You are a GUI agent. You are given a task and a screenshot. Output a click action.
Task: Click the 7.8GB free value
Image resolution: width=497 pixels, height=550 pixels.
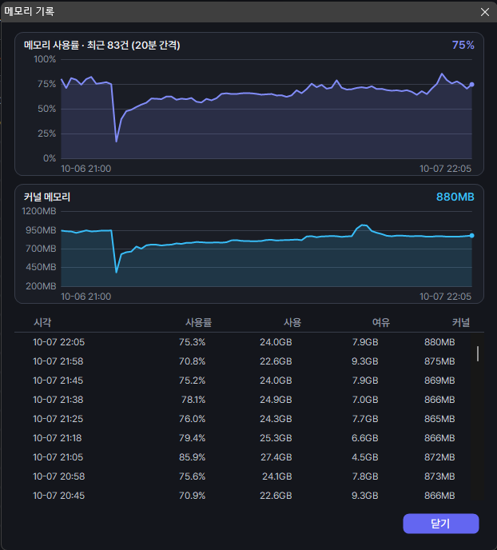[x=365, y=476]
